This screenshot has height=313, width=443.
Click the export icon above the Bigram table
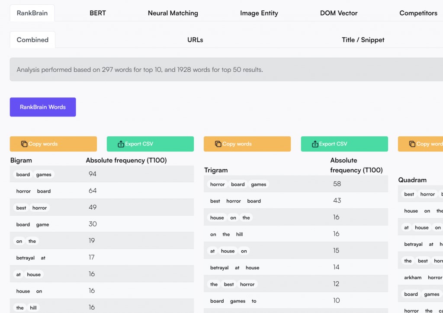(x=121, y=144)
